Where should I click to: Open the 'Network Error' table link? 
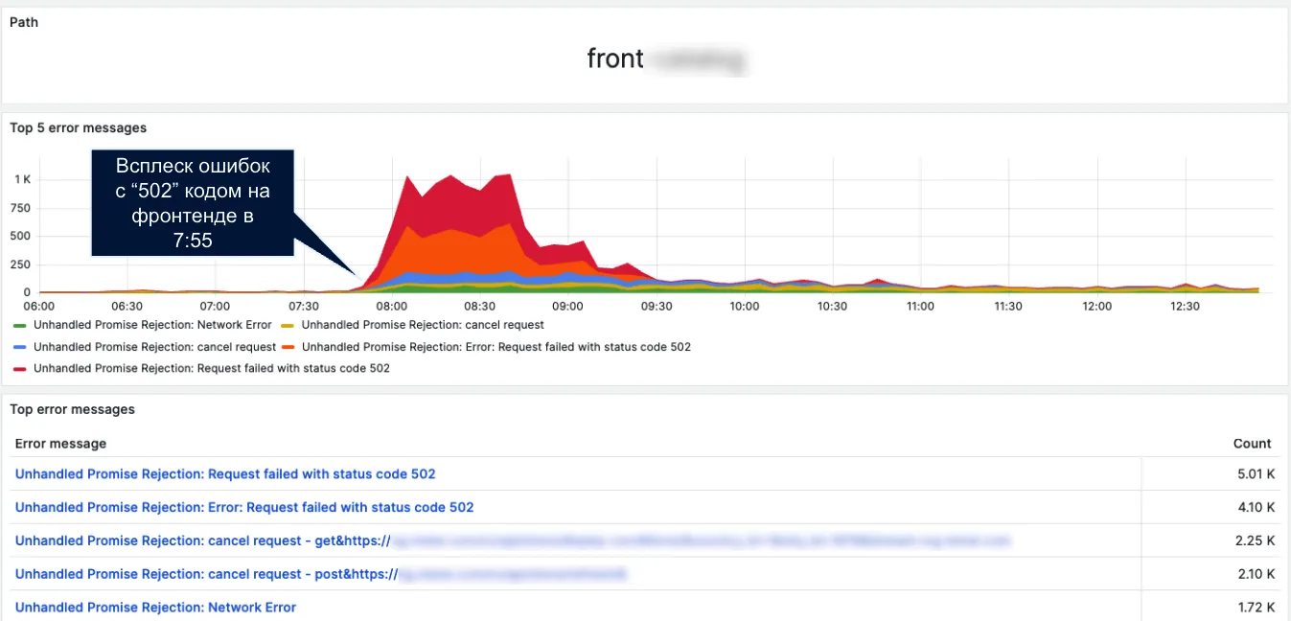pyautogui.click(x=155, y=608)
